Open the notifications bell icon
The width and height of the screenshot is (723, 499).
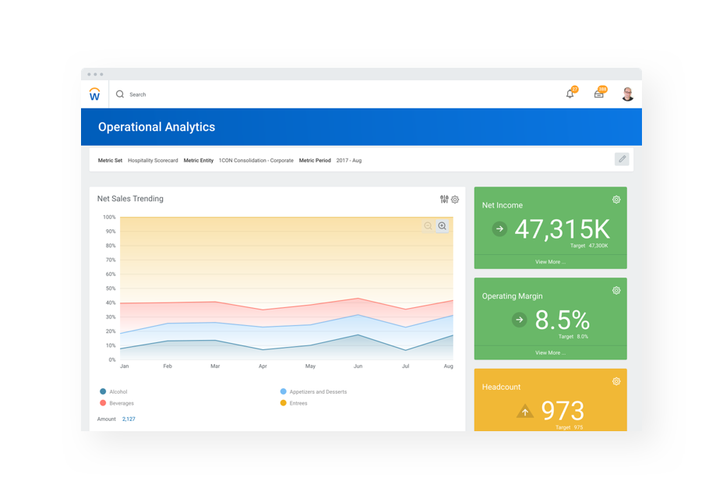tap(570, 94)
